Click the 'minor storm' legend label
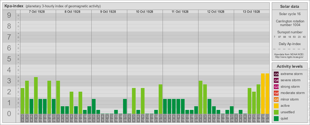The height and width of the screenshot is (125, 310). pos(290,99)
